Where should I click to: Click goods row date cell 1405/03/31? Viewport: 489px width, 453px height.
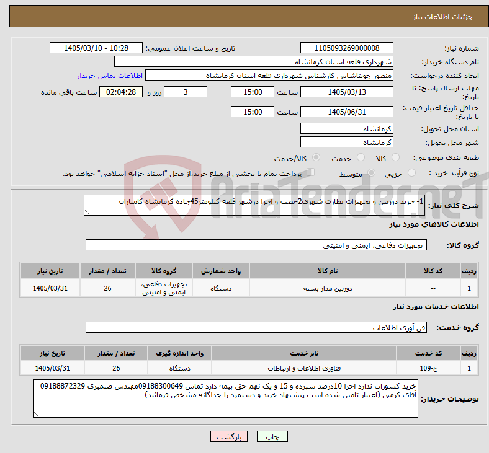pos(50,288)
